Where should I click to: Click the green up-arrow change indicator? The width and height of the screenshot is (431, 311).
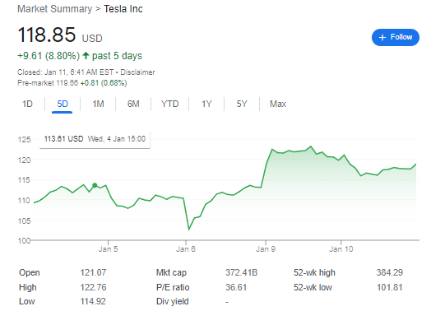click(x=86, y=56)
